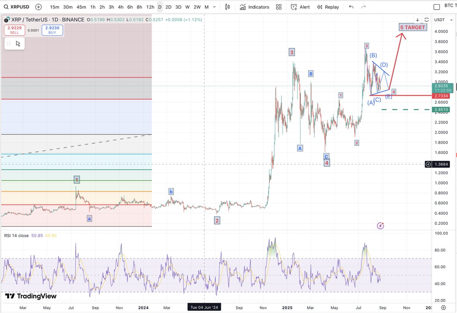Viewport: 457px width, 313px height.
Task: Open the Indicators panel
Action: pos(254,7)
